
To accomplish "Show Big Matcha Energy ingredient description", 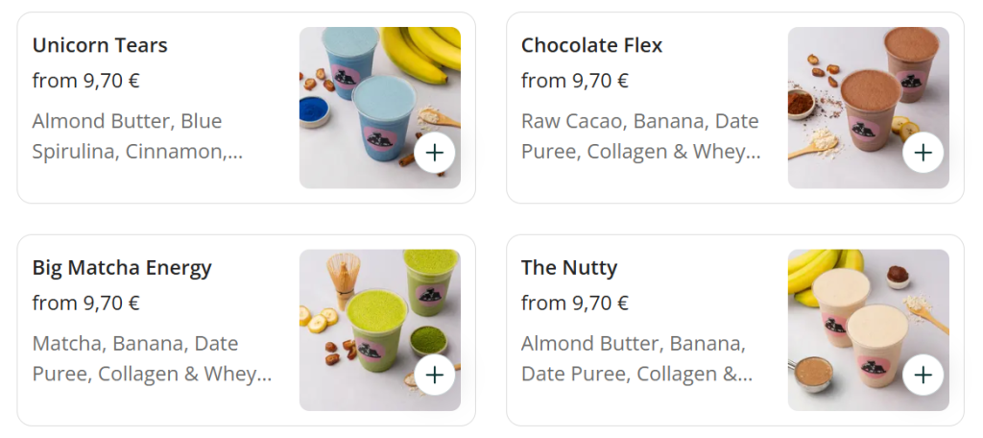I will tap(152, 358).
